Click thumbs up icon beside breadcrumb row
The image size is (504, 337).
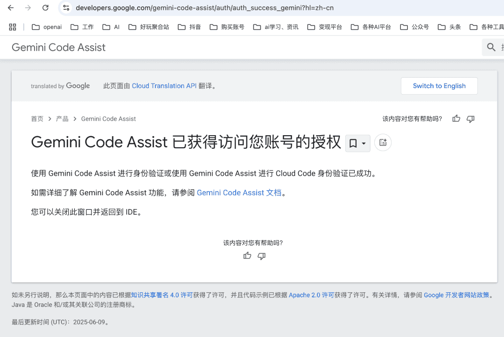456,119
